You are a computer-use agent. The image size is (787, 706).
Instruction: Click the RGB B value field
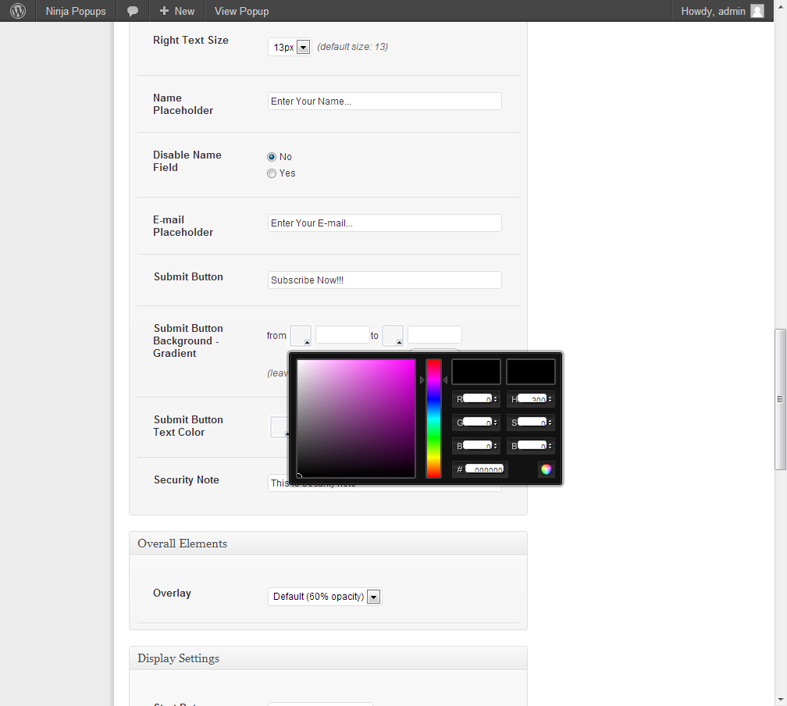click(477, 445)
